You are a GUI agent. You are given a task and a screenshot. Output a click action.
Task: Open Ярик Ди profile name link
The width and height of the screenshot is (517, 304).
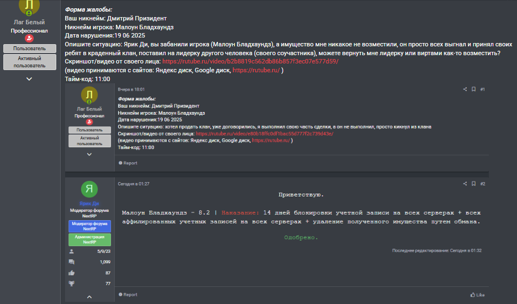89,204
